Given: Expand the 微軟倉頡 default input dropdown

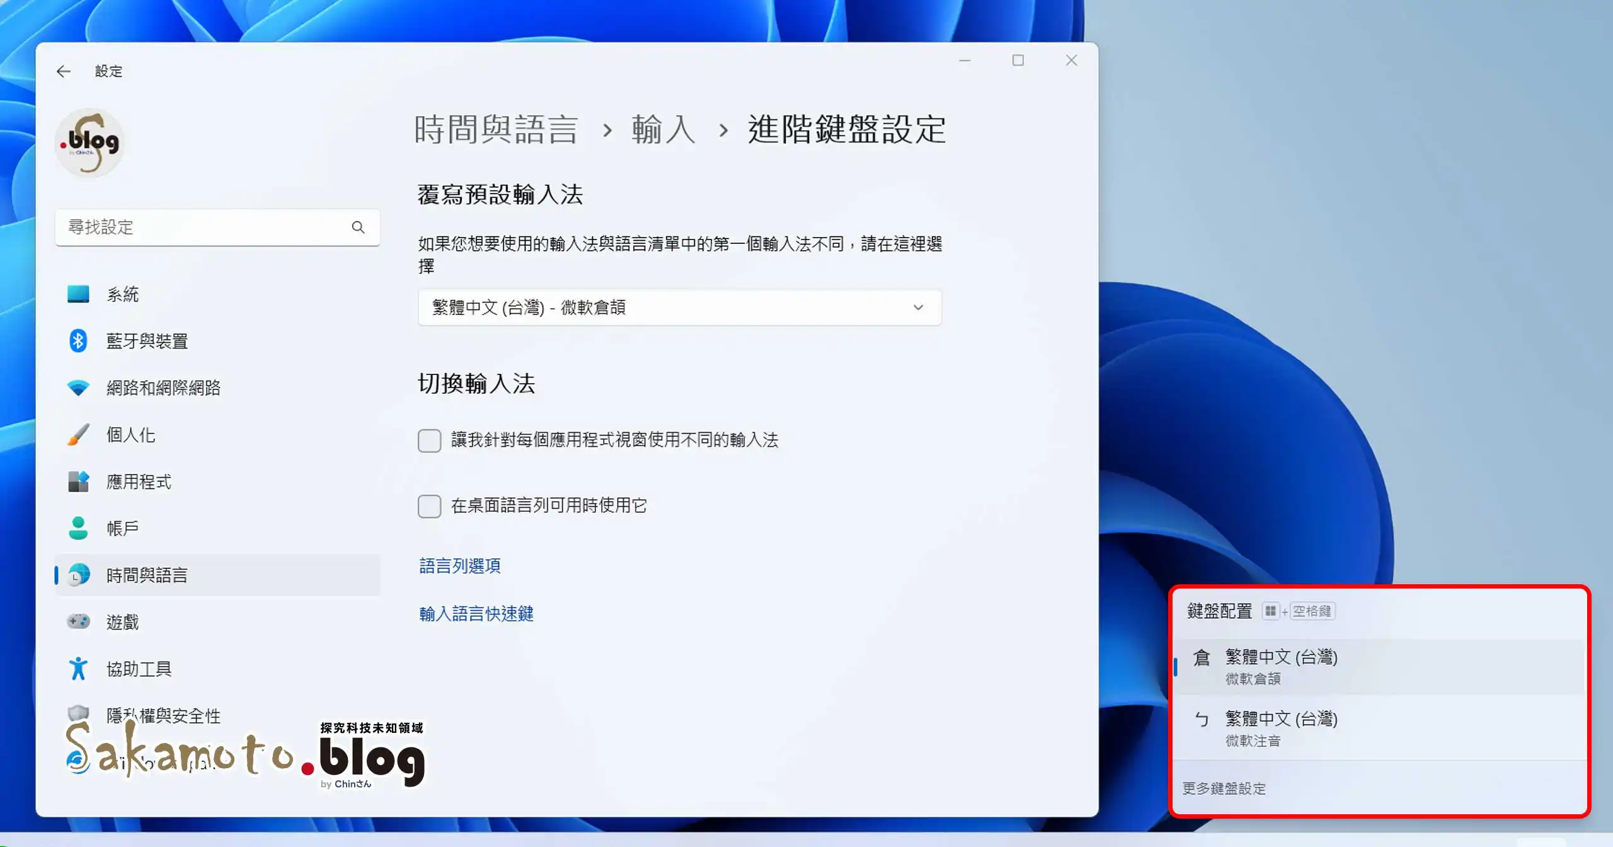Looking at the screenshot, I should coord(679,308).
